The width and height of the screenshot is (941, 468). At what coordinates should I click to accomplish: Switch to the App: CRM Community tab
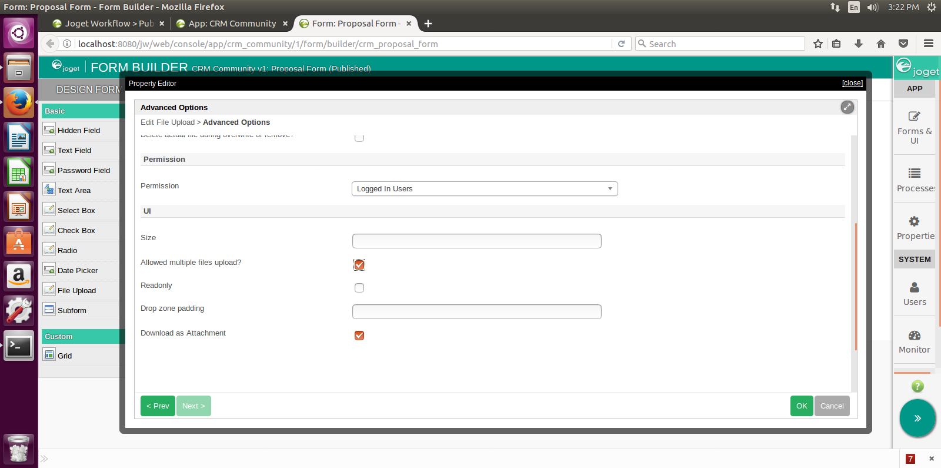(x=232, y=24)
